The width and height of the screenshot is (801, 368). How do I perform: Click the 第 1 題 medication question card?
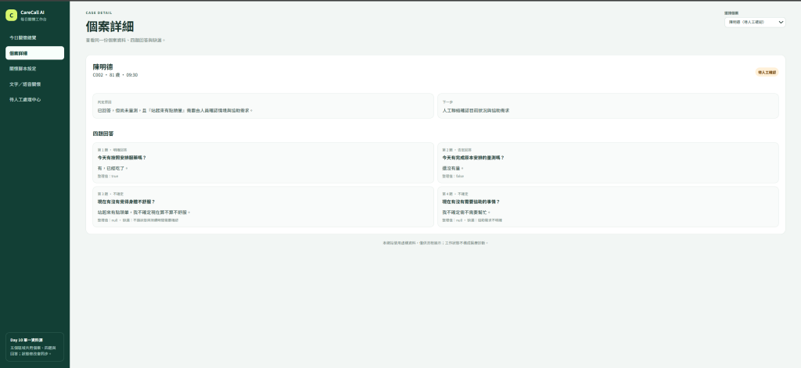pos(263,163)
